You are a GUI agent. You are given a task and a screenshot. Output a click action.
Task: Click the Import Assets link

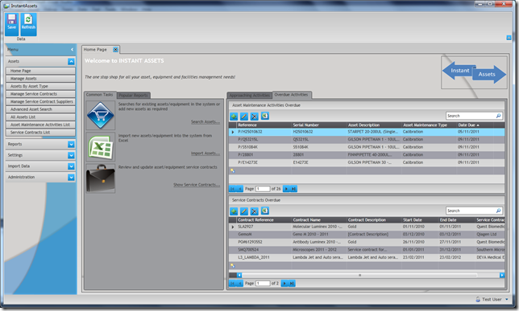pos(206,153)
